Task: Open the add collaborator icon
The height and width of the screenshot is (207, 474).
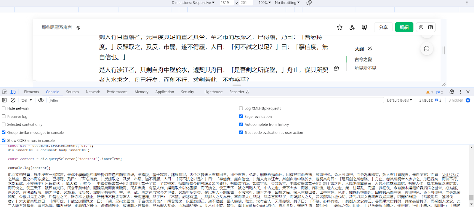Action: pos(352,27)
